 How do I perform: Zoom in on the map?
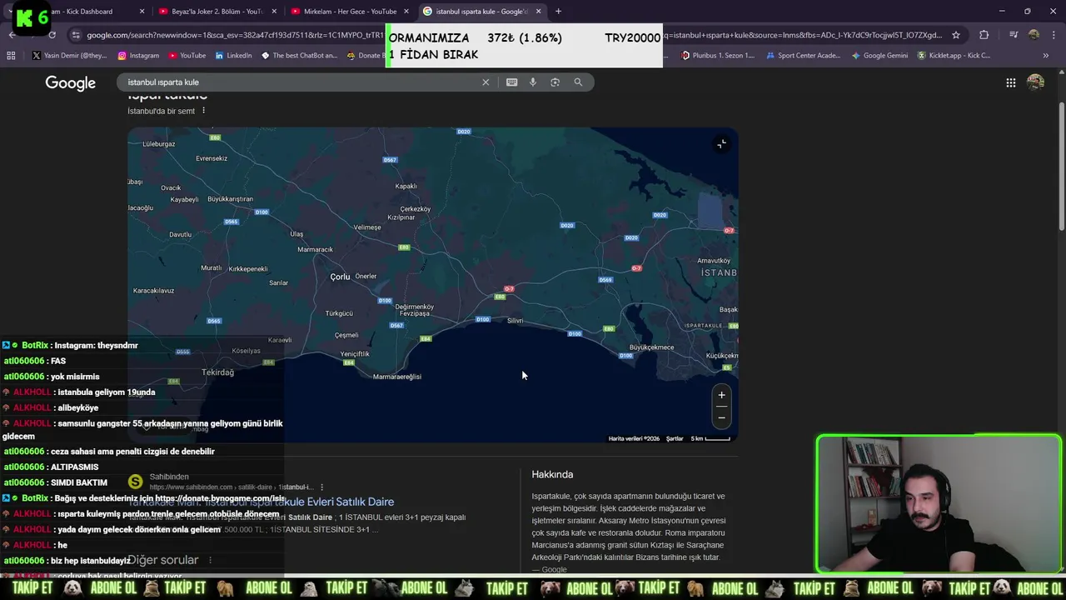722,395
